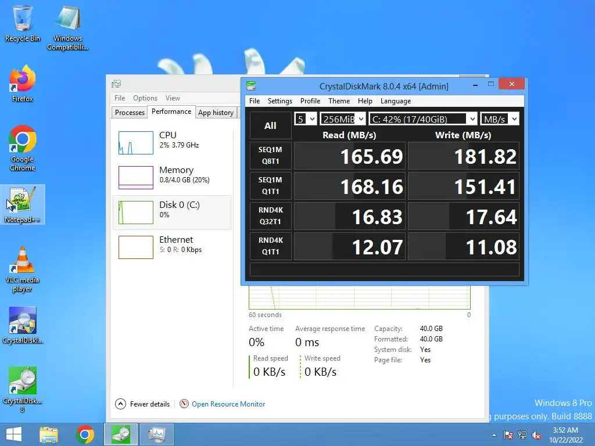Click the empty comment field in CrystalDiskMark
This screenshot has height=446, width=595.
click(385, 269)
